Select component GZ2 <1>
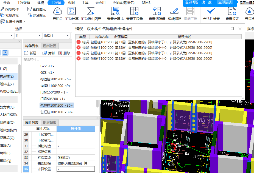Viewport: 254px width, 173px height. tap(47, 66)
